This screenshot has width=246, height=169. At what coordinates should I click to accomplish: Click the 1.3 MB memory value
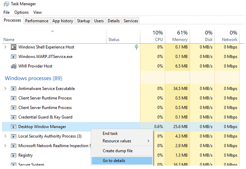[181, 155]
